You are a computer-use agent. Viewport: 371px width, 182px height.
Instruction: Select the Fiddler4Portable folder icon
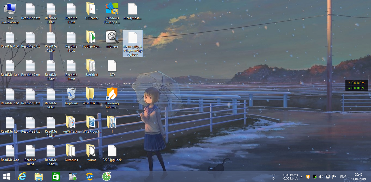point(92,40)
